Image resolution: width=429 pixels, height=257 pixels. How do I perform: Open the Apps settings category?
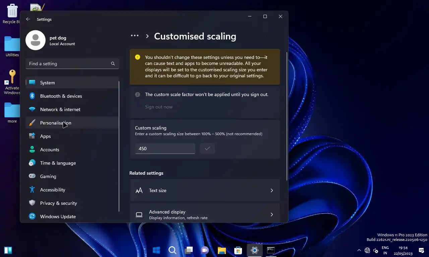[x=72, y=136]
